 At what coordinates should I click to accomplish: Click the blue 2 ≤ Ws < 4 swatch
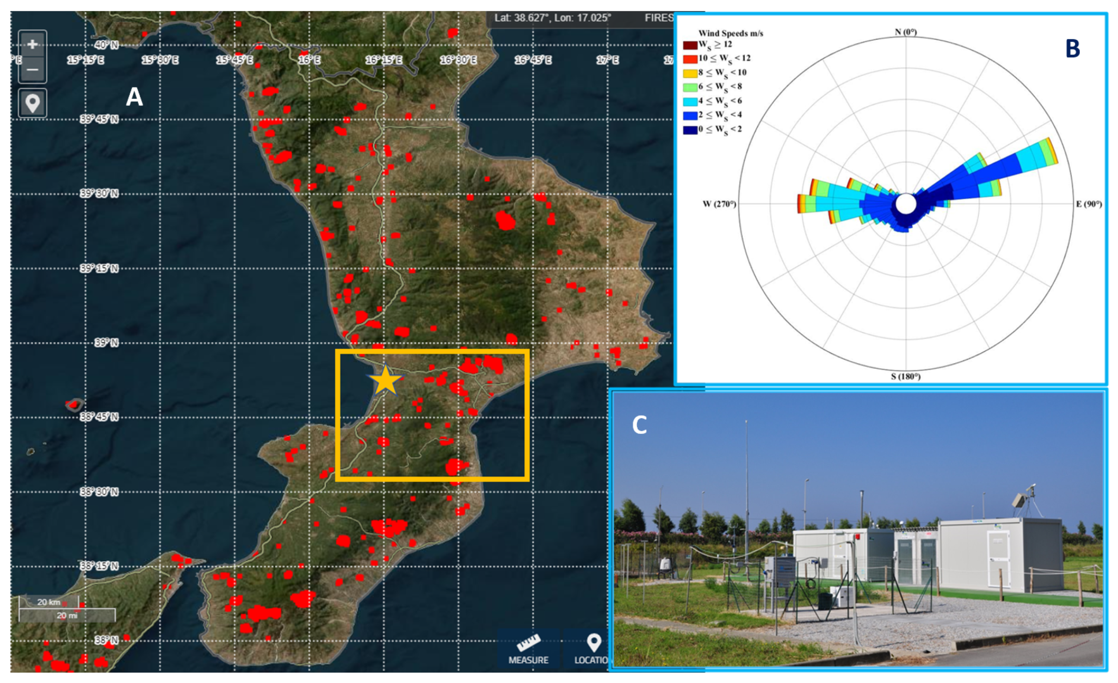[690, 116]
